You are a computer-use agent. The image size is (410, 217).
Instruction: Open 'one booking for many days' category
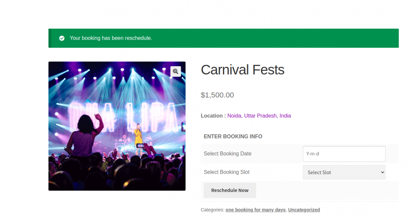pyautogui.click(x=255, y=210)
